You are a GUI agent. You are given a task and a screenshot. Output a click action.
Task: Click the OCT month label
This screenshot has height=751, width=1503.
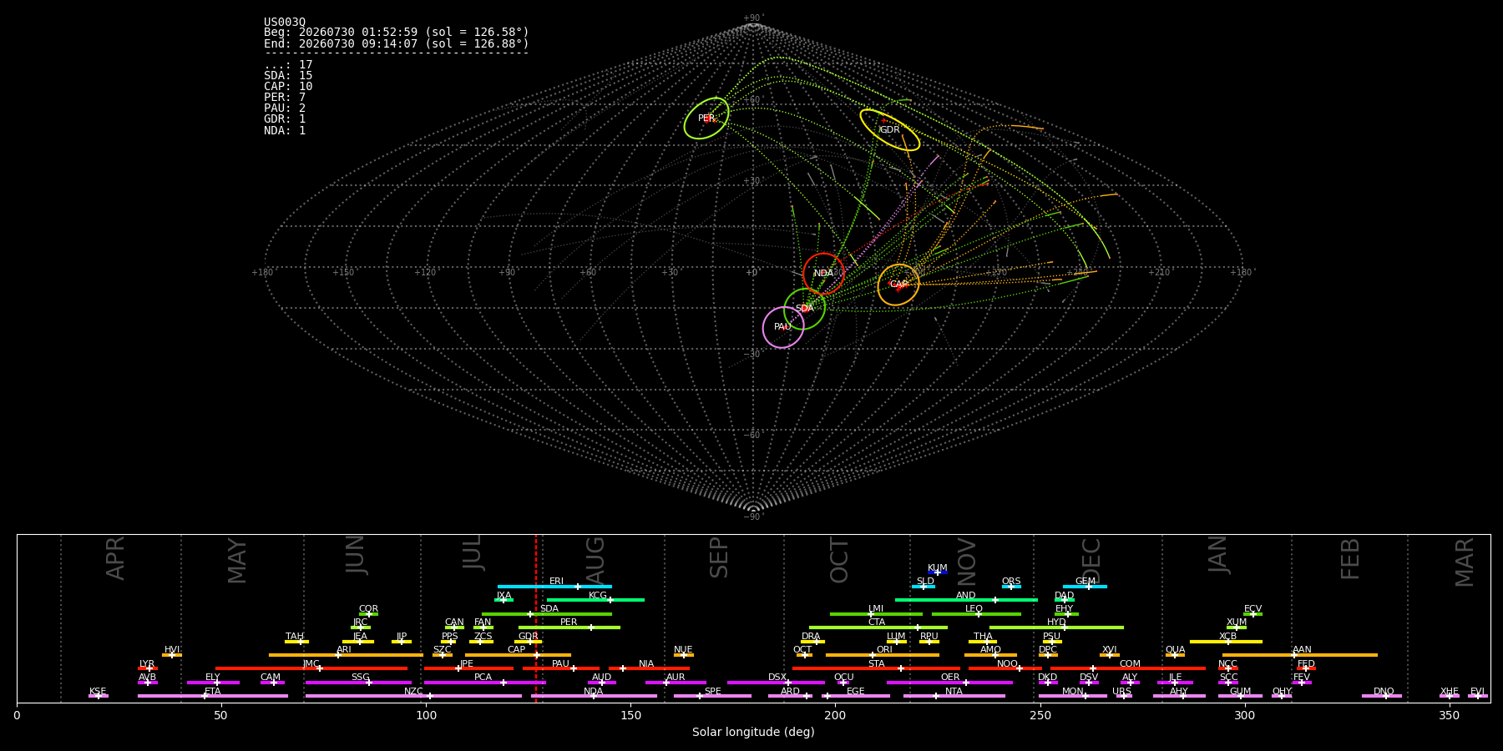click(x=839, y=560)
